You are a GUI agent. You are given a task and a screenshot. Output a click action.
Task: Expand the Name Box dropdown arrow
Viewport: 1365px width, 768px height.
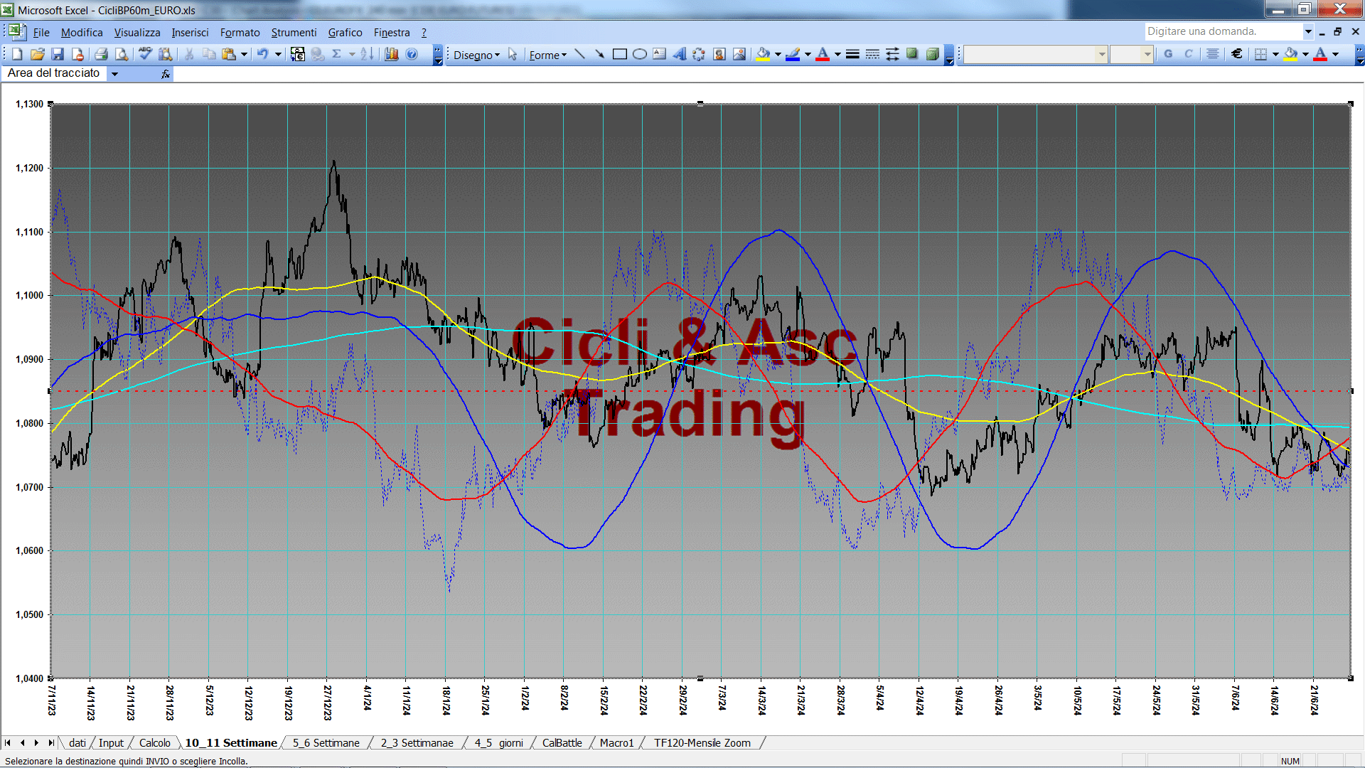coord(114,73)
